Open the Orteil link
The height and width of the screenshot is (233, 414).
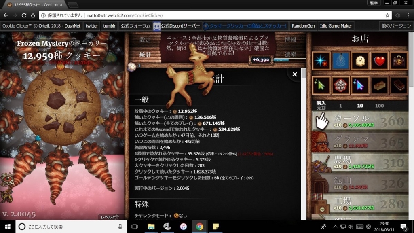pyautogui.click(x=44, y=26)
